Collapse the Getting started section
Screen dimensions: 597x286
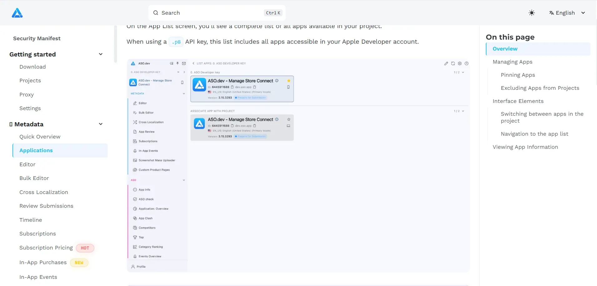[101, 54]
